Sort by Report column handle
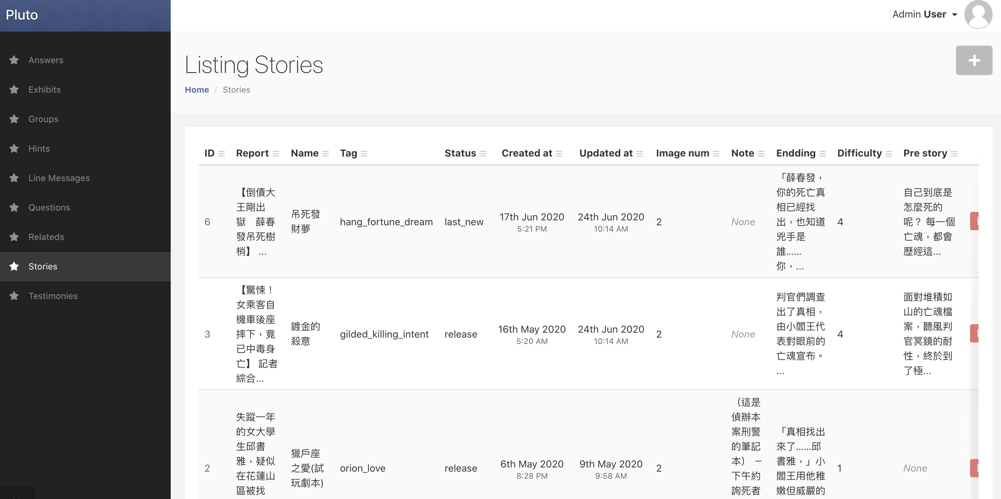Viewport: 1001px width, 499px height. (x=275, y=154)
